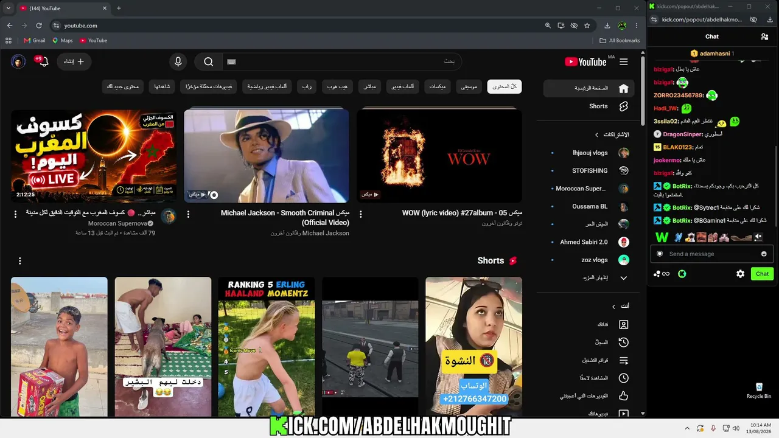Viewport: 779px width, 438px height.
Task: Open the Recycle Bin desktop icon
Action: pos(759,391)
